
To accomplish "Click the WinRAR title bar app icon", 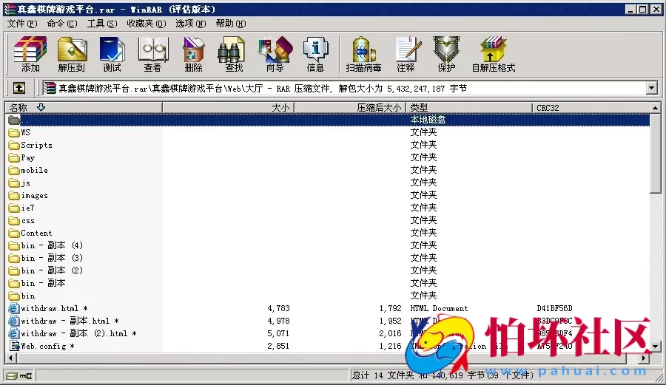I will click(x=10, y=9).
